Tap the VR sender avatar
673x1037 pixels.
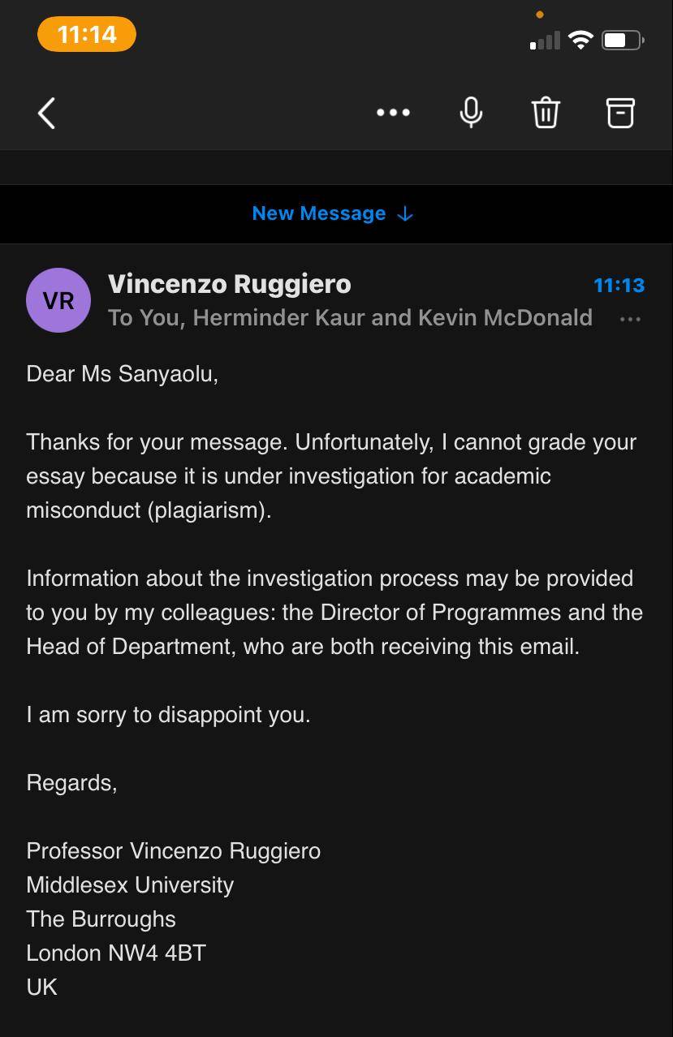click(x=58, y=300)
